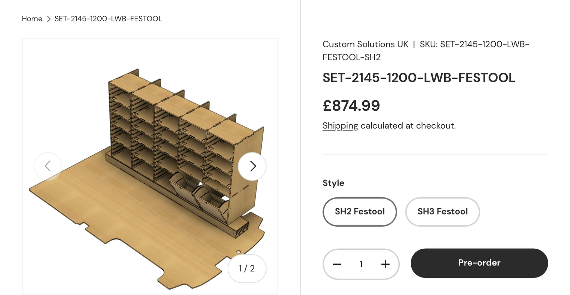The height and width of the screenshot is (295, 570).
Task: Go to the next product image
Action: click(252, 166)
